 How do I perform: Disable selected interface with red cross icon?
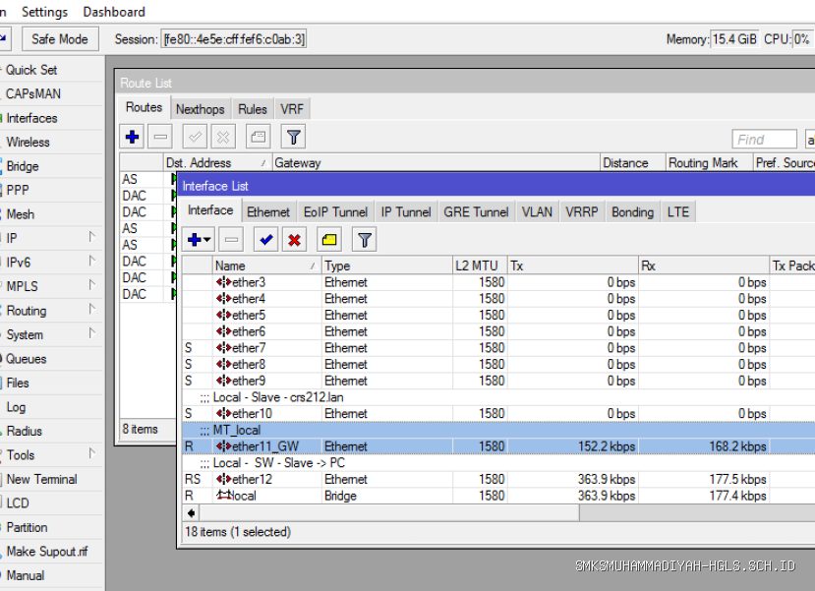[294, 240]
